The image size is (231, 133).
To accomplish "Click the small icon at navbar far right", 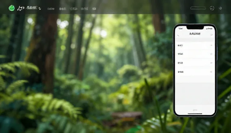I will coord(220,8).
